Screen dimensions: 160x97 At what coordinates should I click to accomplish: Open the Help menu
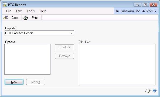43,11
